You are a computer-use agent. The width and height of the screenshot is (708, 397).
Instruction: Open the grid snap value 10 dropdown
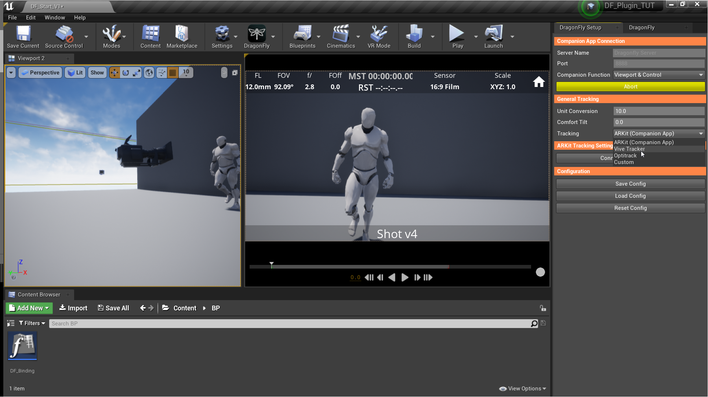[x=186, y=73]
